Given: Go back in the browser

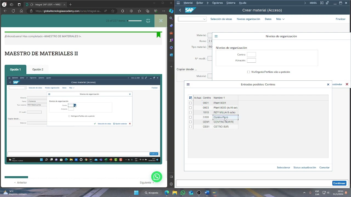Looking at the screenshot, I should pyautogui.click(x=5, y=11).
